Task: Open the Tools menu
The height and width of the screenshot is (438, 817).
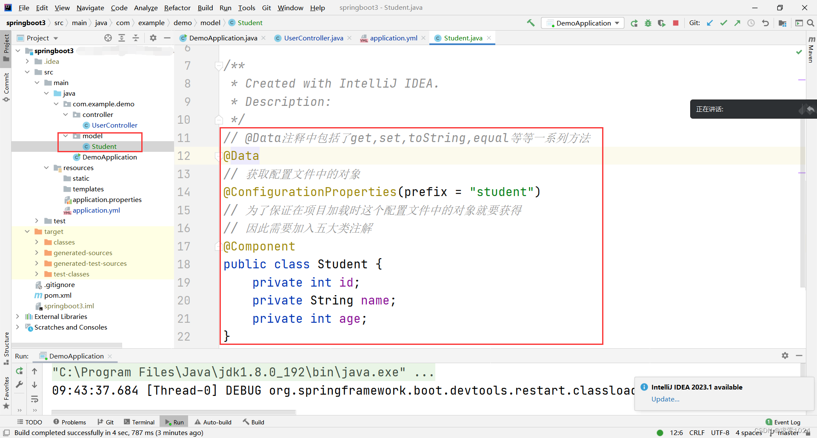Action: [x=246, y=8]
